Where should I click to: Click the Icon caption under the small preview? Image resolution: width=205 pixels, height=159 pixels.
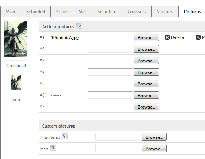coord(16,100)
